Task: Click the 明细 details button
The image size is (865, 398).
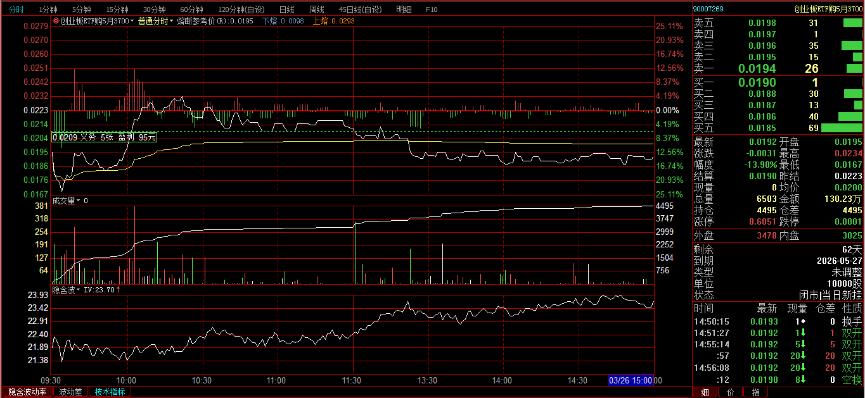Action: click(x=403, y=9)
